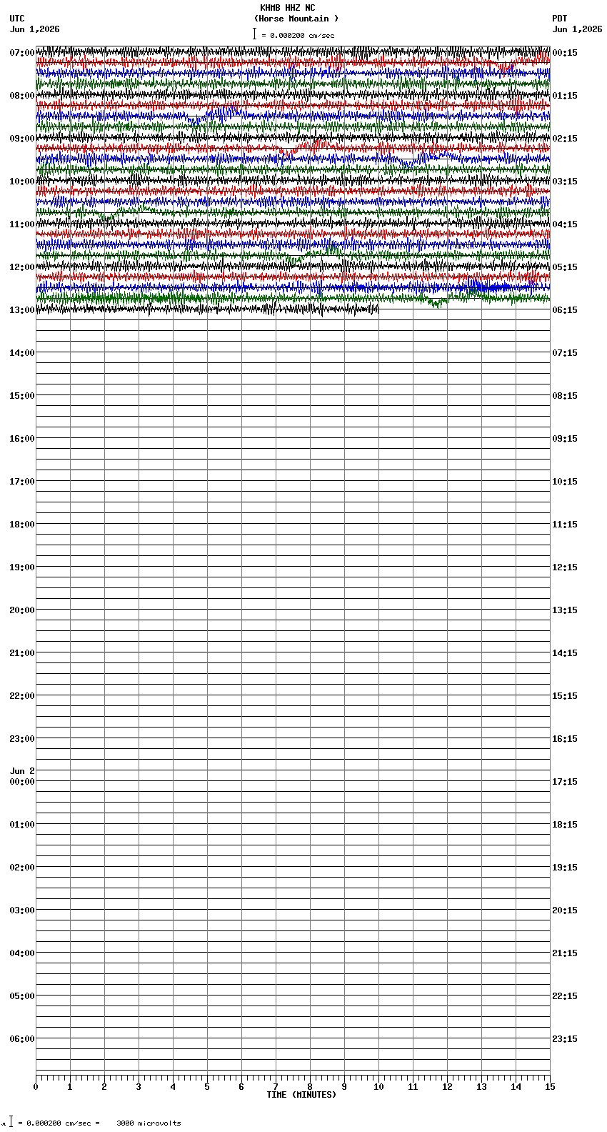
Task: Click the 13:15 PDT time label
Action: (565, 610)
